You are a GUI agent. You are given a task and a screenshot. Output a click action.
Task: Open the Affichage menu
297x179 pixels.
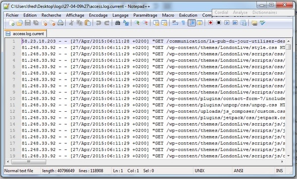click(x=75, y=15)
